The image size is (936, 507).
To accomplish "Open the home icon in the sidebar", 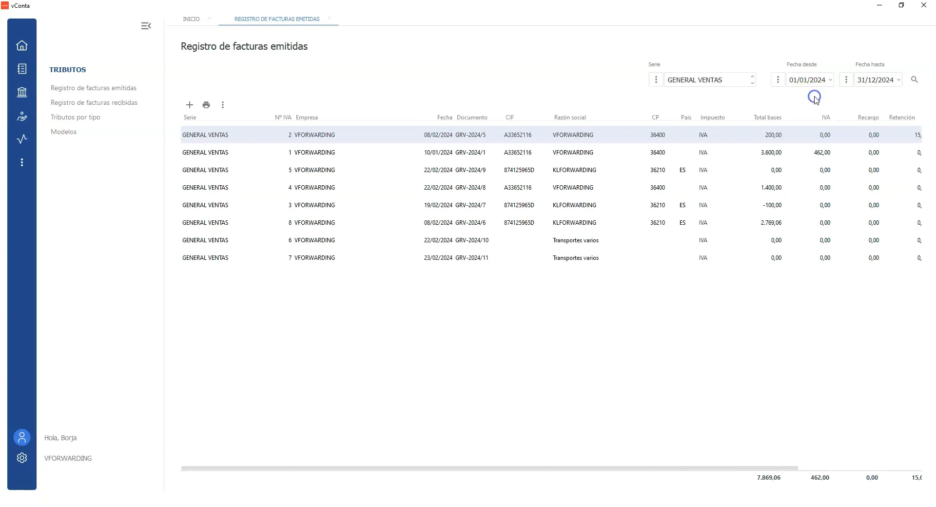I will (22, 45).
